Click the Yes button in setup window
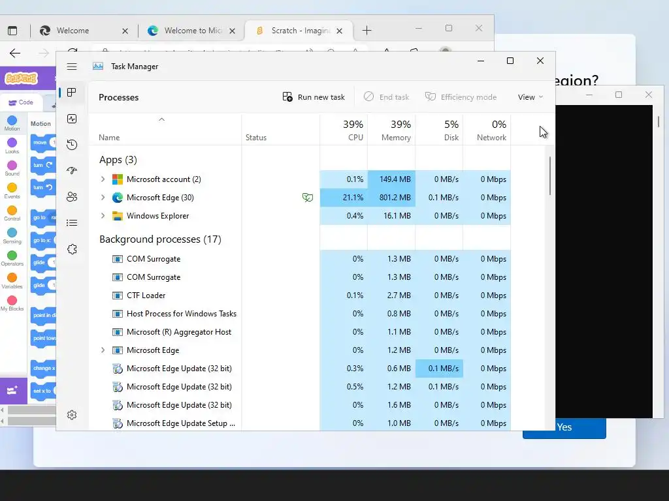The height and width of the screenshot is (501, 669). [564, 427]
